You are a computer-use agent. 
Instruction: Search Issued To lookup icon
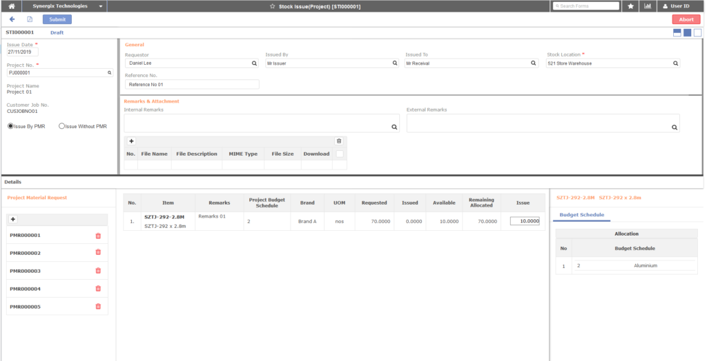pyautogui.click(x=534, y=63)
